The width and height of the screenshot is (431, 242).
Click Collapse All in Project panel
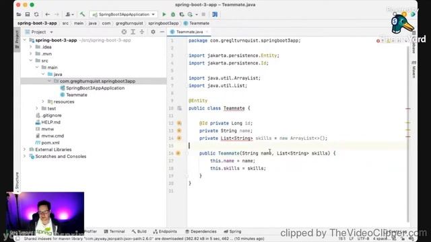pos(142,32)
